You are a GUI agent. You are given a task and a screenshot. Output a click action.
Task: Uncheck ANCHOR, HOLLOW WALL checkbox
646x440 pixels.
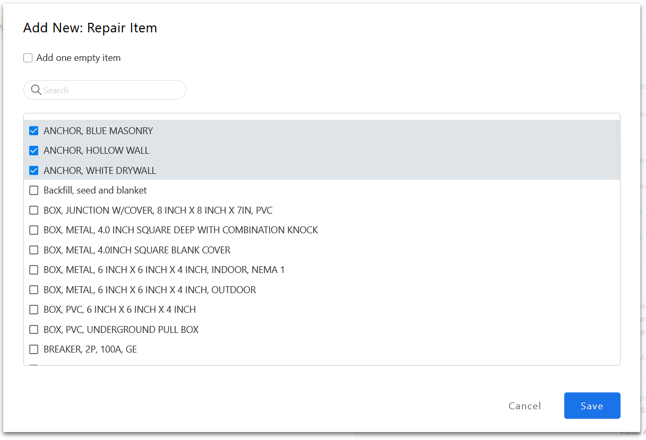[x=34, y=151]
